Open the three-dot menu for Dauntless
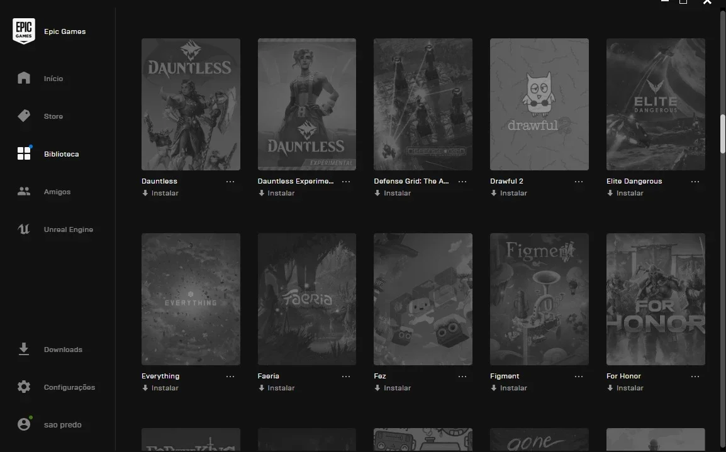This screenshot has width=726, height=452. click(x=230, y=181)
